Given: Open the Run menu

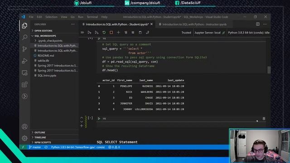Looking at the screenshot, I should coord(81,17).
